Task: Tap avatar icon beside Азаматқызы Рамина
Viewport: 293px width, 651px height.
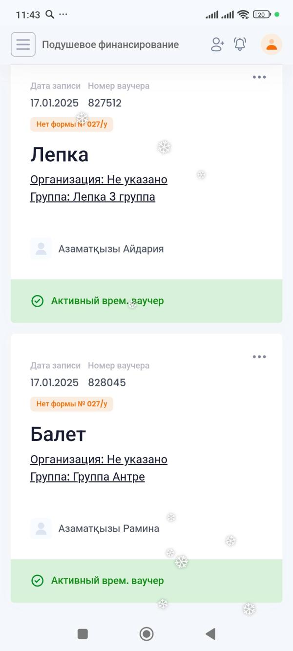Action: (41, 528)
